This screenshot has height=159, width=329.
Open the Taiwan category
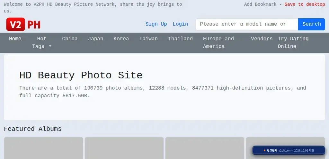click(148, 39)
